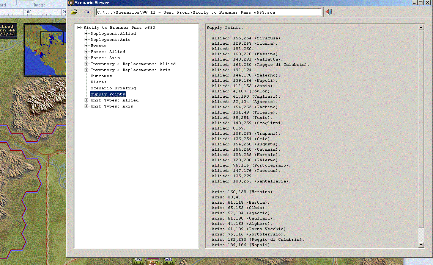The width and height of the screenshot is (433, 265).
Task: Expand the Events node
Action: pyautogui.click(x=87, y=46)
